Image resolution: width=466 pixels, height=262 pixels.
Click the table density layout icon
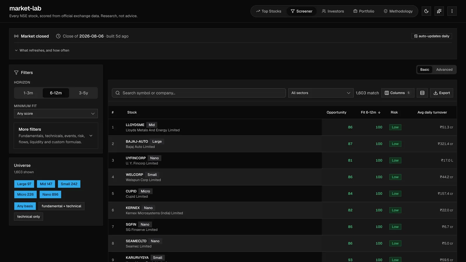422,93
